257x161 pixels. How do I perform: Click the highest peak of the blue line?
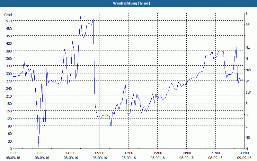[80, 17]
